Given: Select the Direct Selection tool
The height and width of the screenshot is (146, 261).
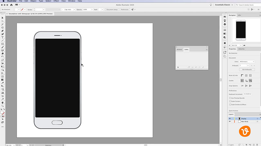Looking at the screenshot, I should pyautogui.click(x=3, y=21).
